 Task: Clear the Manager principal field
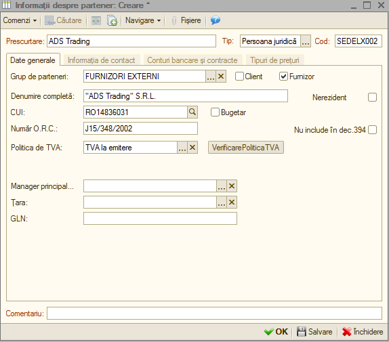[x=232, y=186]
